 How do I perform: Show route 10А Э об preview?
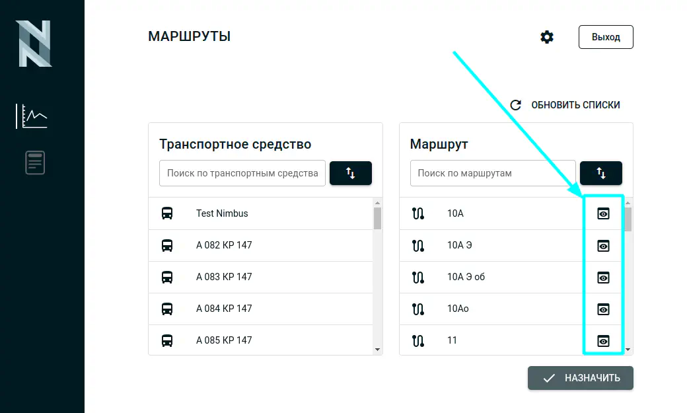(602, 278)
